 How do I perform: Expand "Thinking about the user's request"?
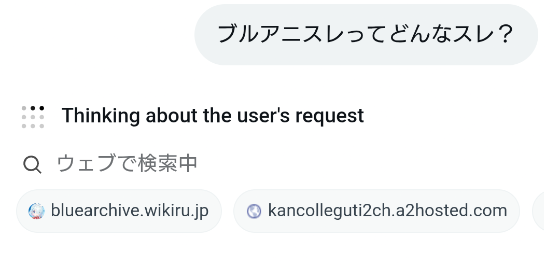(x=213, y=116)
